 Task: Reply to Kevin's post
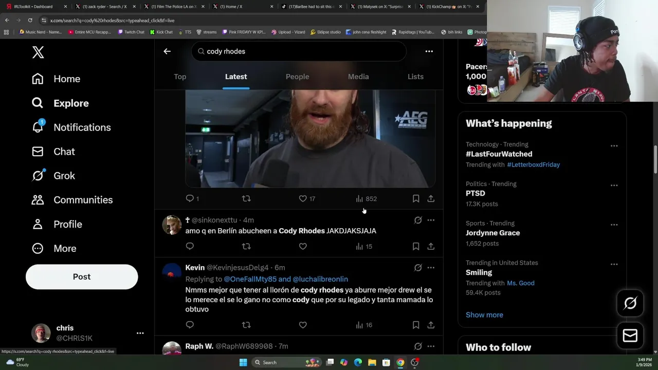coord(190,325)
